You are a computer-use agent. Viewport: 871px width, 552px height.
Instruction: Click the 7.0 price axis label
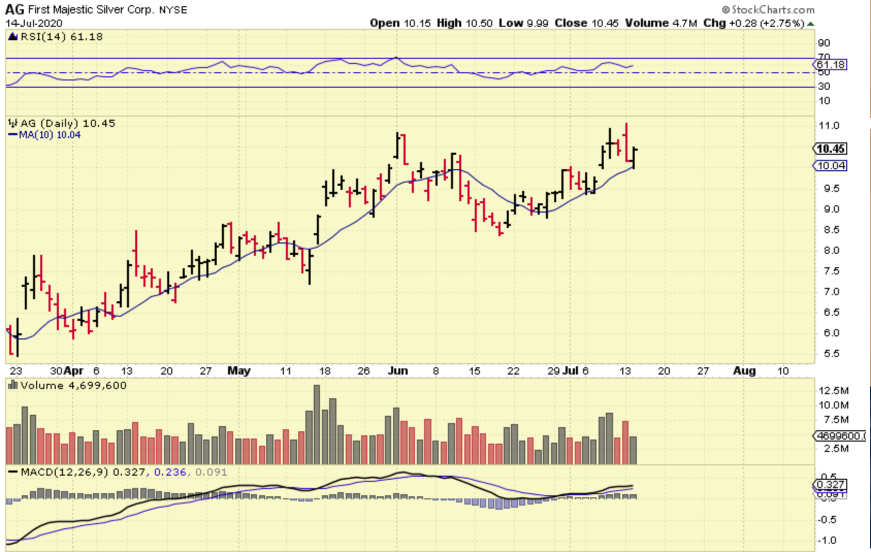point(831,291)
